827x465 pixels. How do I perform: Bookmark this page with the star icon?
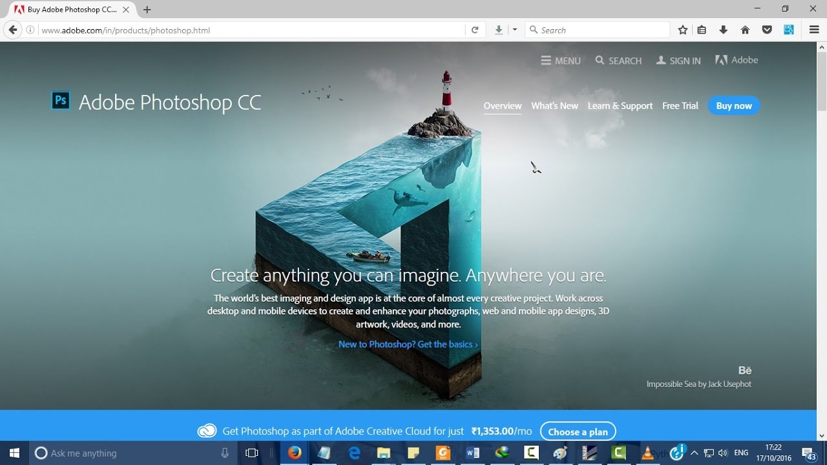click(683, 30)
